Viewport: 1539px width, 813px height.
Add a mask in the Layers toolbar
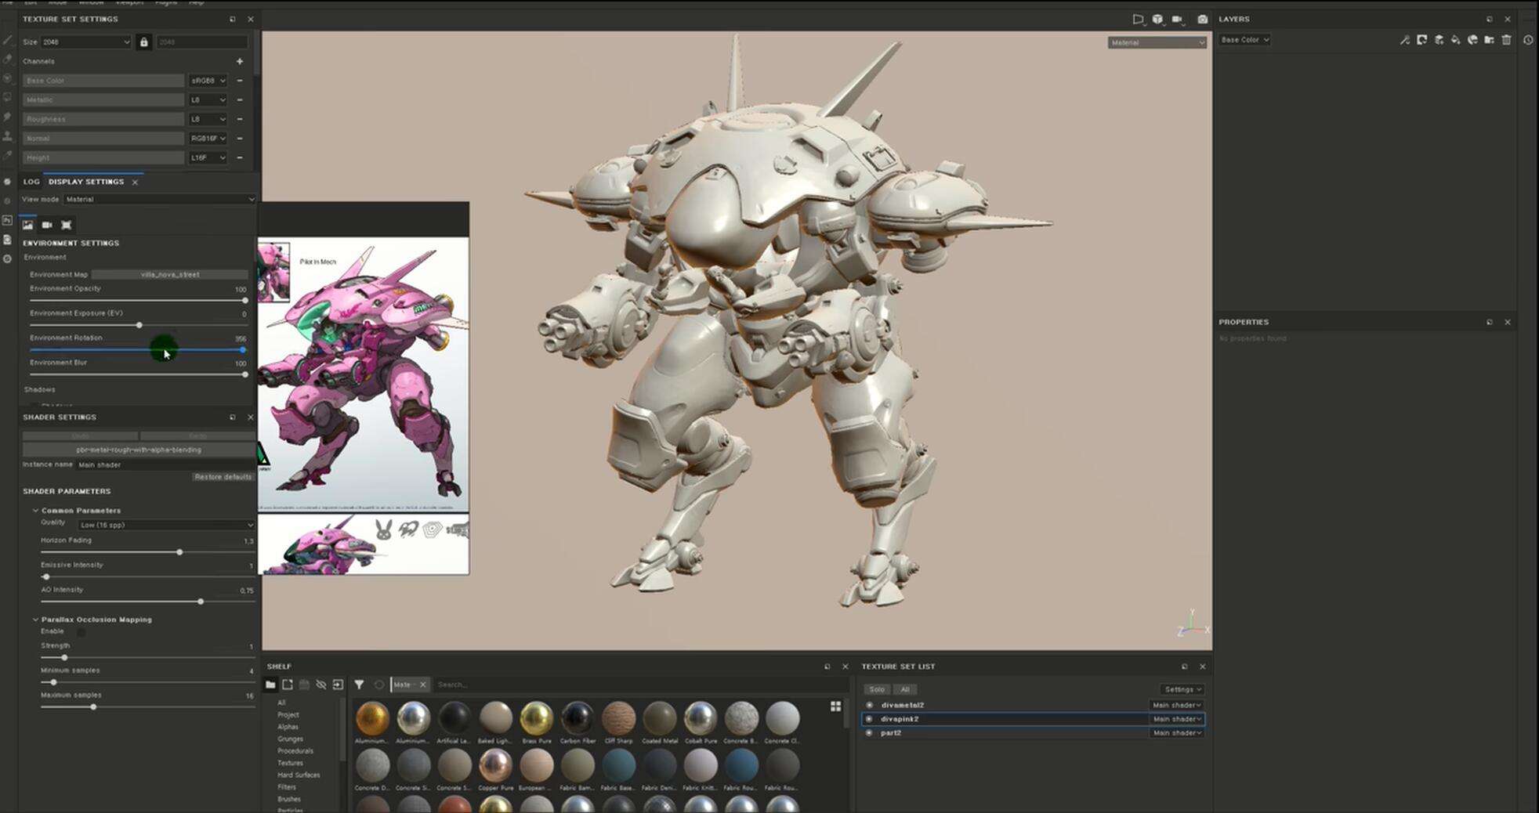coord(1422,40)
